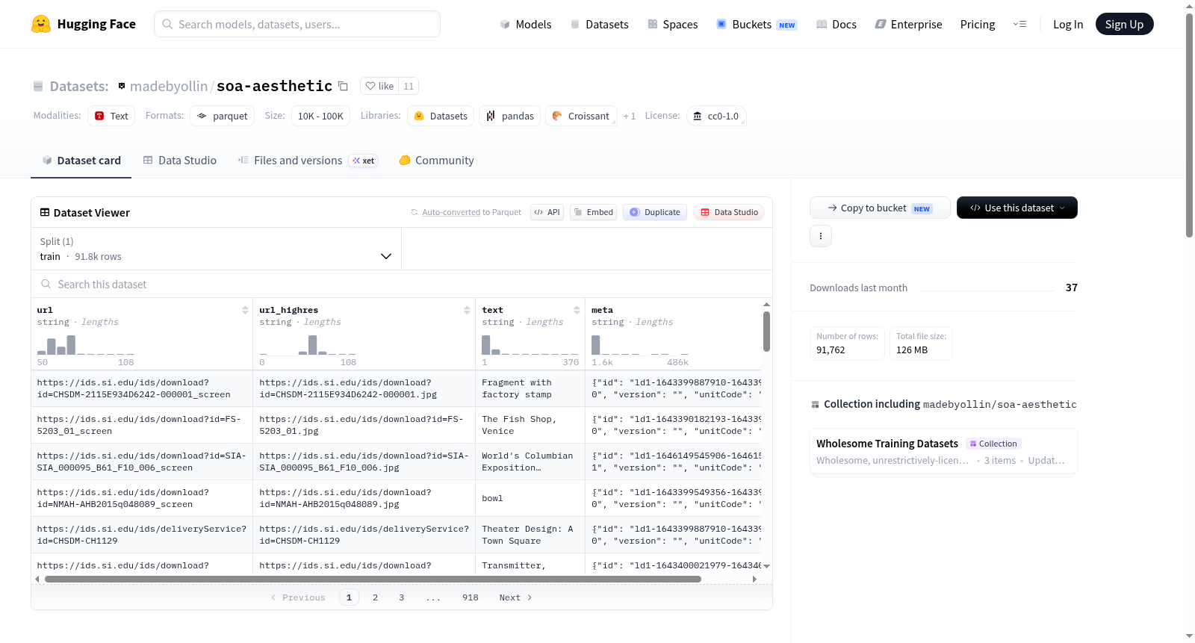The height and width of the screenshot is (643, 1195).
Task: Expand the train split dropdown
Action: [216, 249]
